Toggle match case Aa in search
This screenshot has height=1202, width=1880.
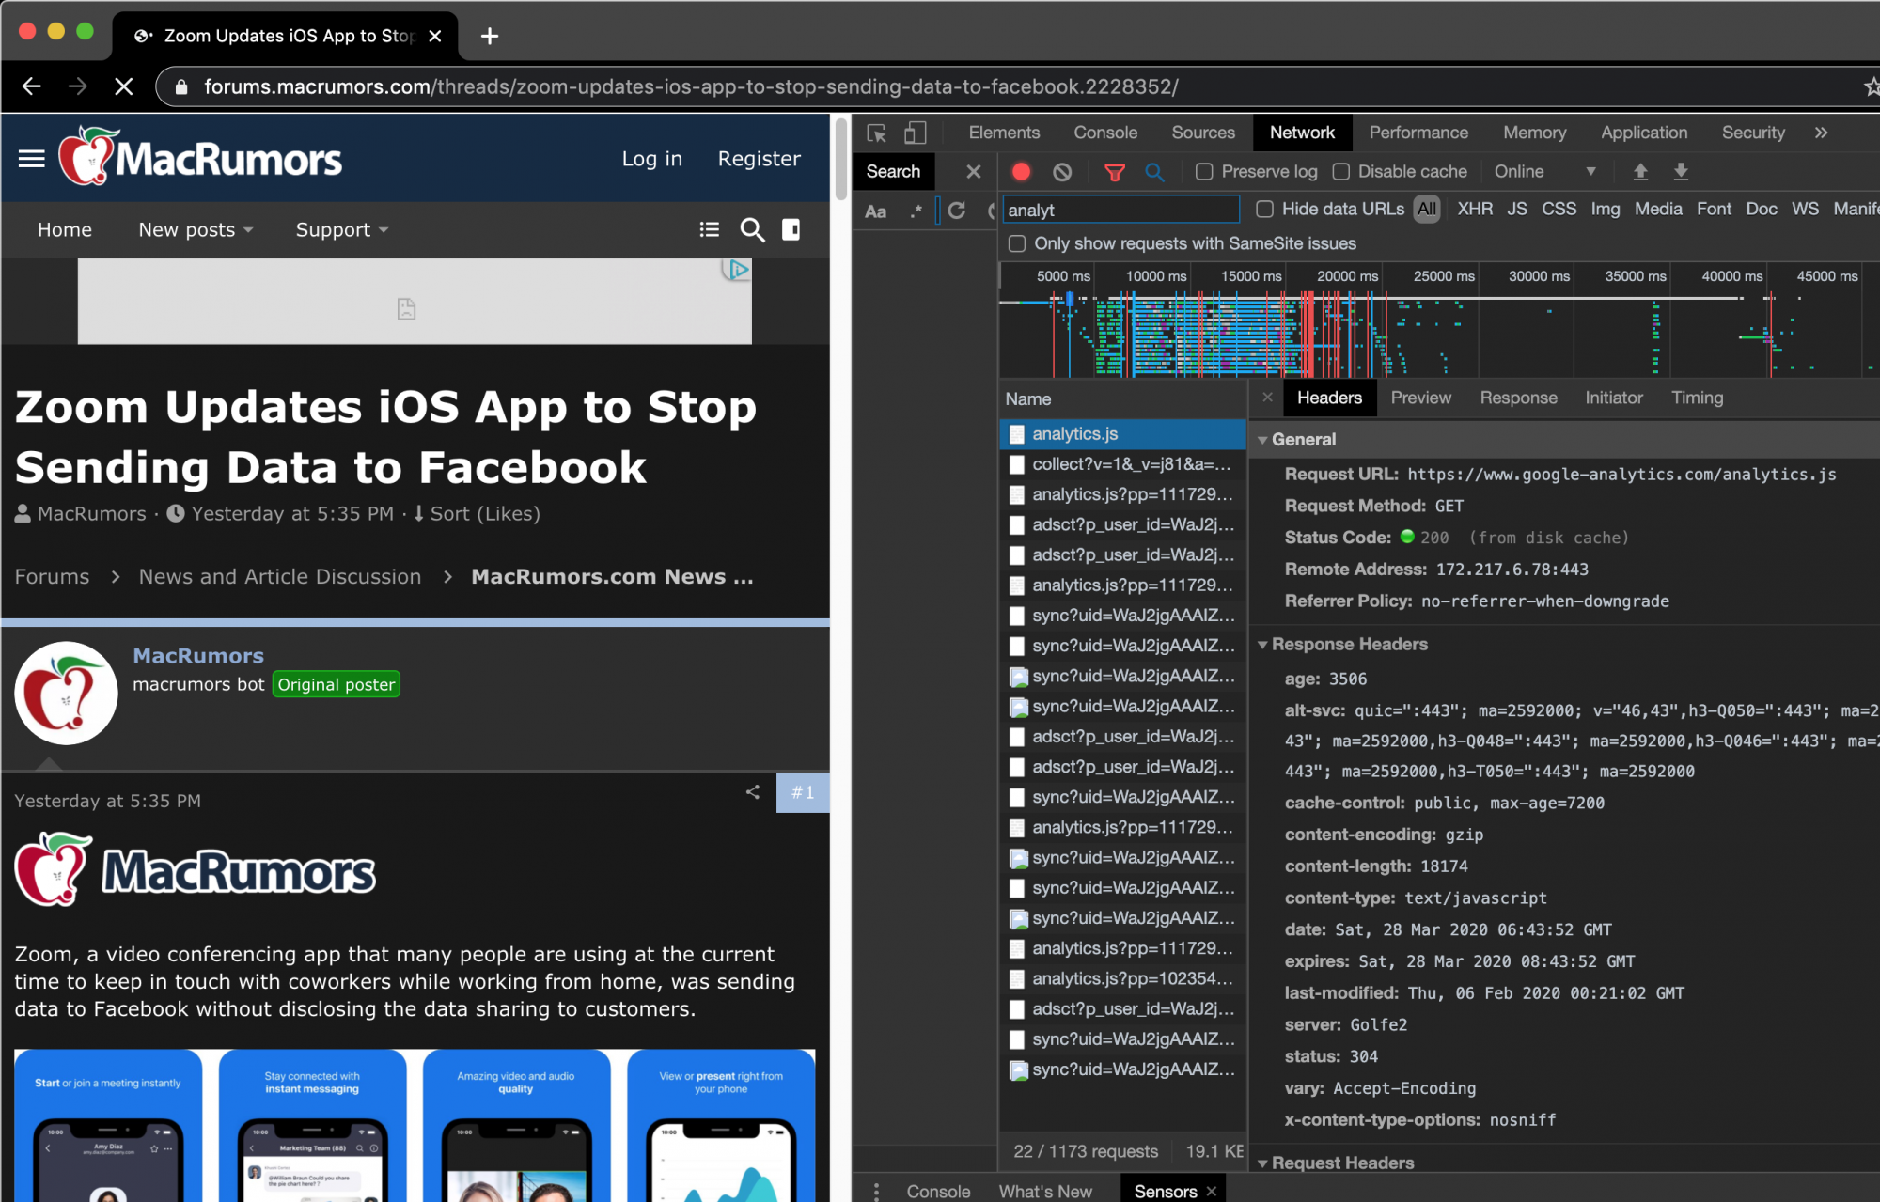[x=875, y=211]
